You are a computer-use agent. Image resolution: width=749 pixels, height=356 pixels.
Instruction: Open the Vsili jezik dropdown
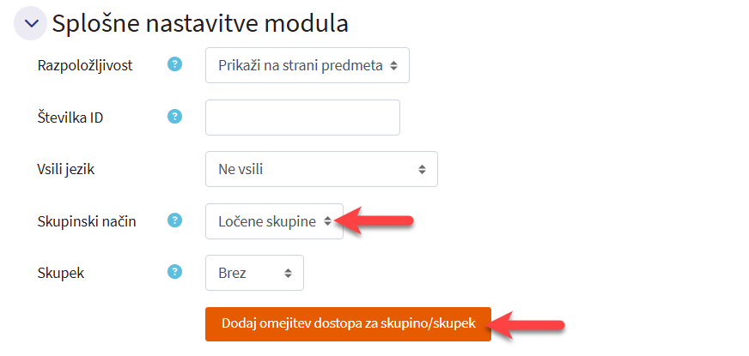(321, 169)
